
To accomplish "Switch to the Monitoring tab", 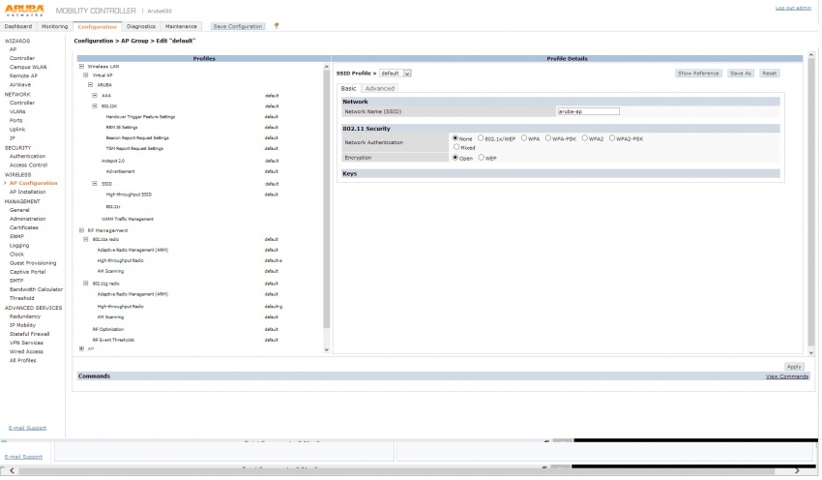I will click(54, 26).
